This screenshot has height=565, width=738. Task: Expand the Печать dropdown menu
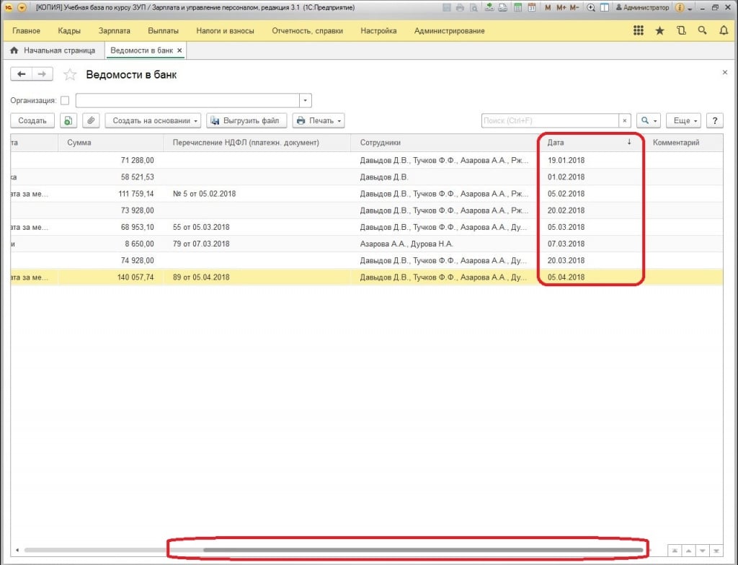319,121
